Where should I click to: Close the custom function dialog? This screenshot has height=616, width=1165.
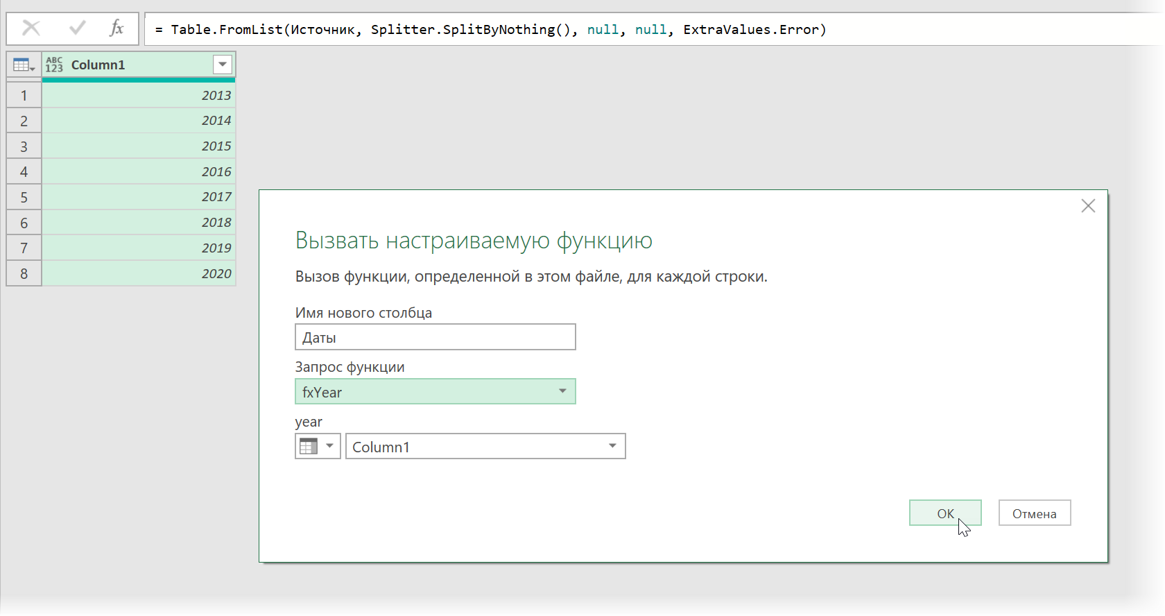click(x=1088, y=206)
